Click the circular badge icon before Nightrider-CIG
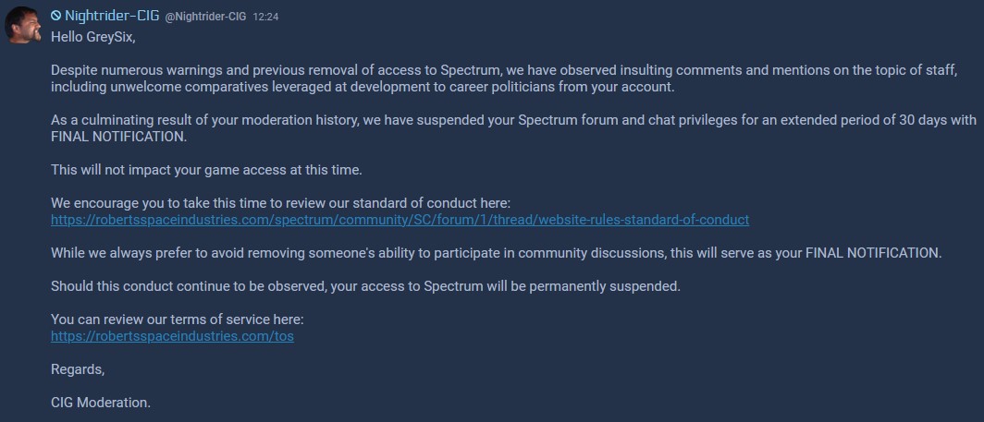 (x=55, y=16)
